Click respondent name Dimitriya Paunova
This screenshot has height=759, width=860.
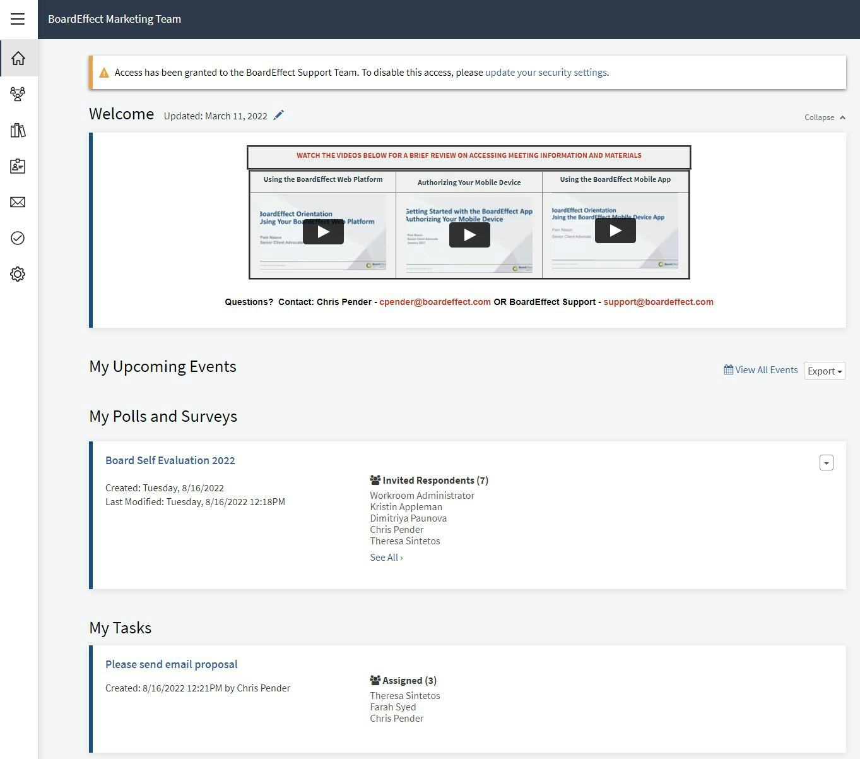coord(408,518)
